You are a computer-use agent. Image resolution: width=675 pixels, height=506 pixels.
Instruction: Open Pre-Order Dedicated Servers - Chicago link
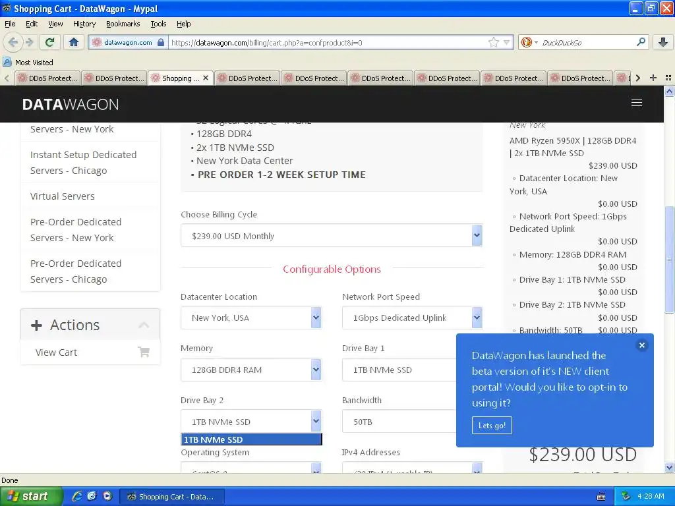(76, 271)
